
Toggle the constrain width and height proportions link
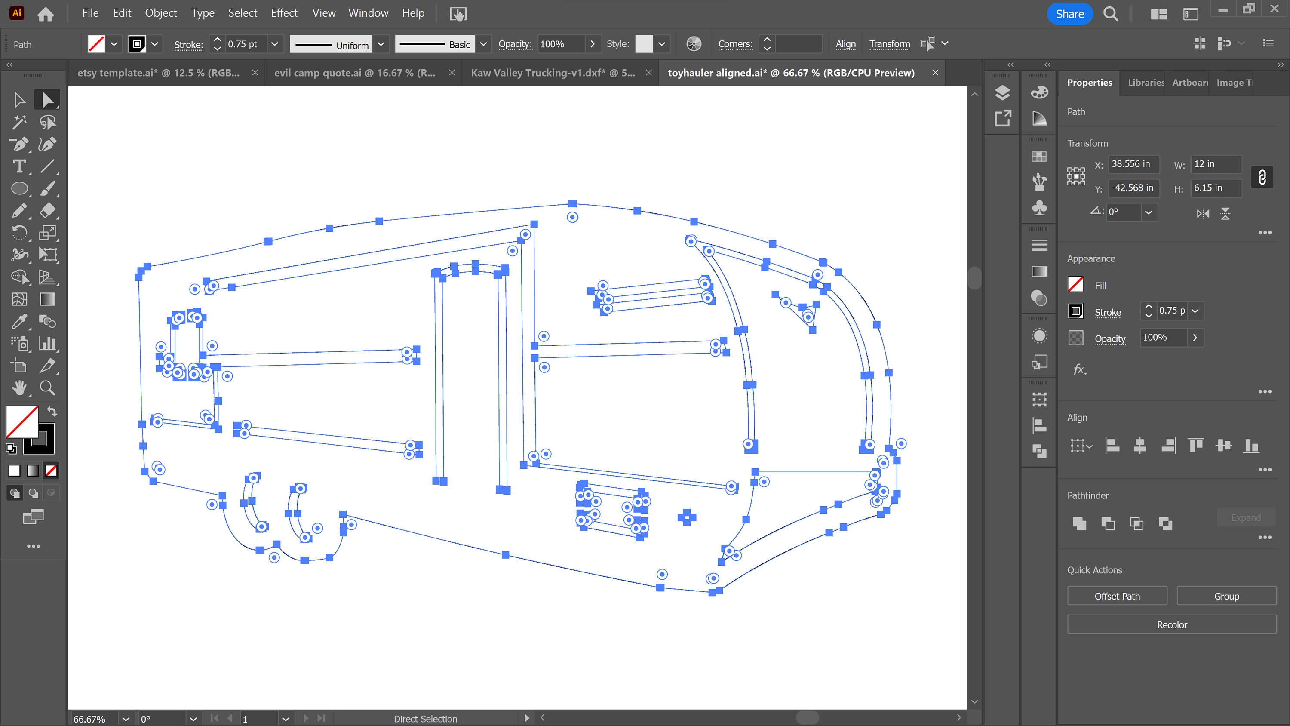tap(1262, 176)
